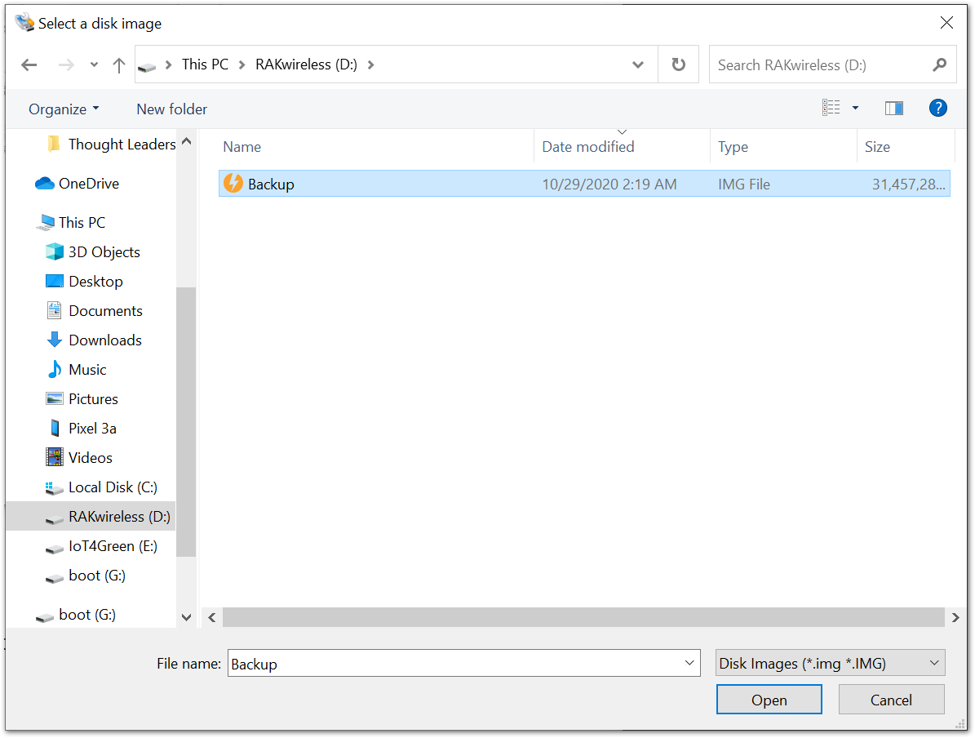The height and width of the screenshot is (738, 975).
Task: Click the Forward navigation arrow
Action: (66, 64)
